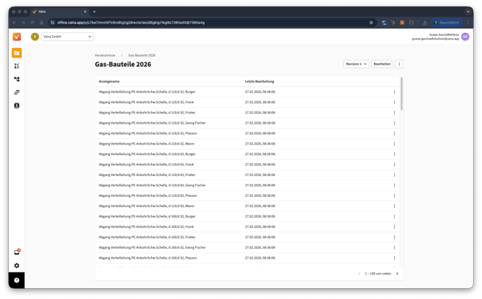Click the Vaira checkmark logo in sidebar
482x299 pixels.
(x=17, y=37)
